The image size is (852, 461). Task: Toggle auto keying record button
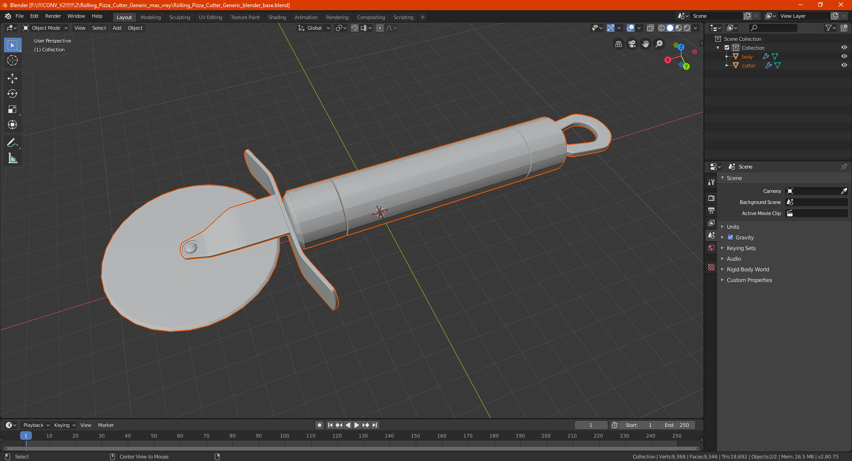(x=319, y=425)
